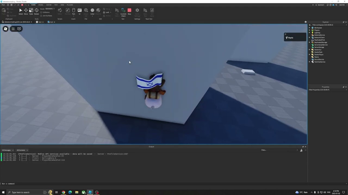Switch to the PLUGINS ribbon tab
This screenshot has height=195, width=348.
pyautogui.click(x=70, y=5)
